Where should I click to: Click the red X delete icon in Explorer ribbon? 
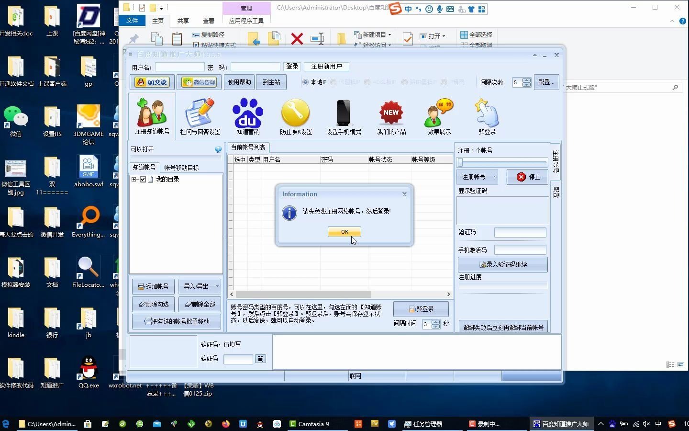pyautogui.click(x=297, y=39)
